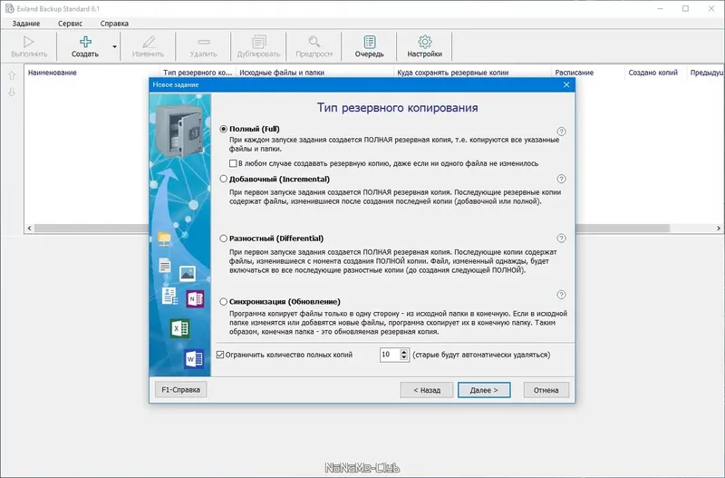Select the Добавочный (Incremental) radio button
Screen dimensions: 725x478
click(x=223, y=179)
